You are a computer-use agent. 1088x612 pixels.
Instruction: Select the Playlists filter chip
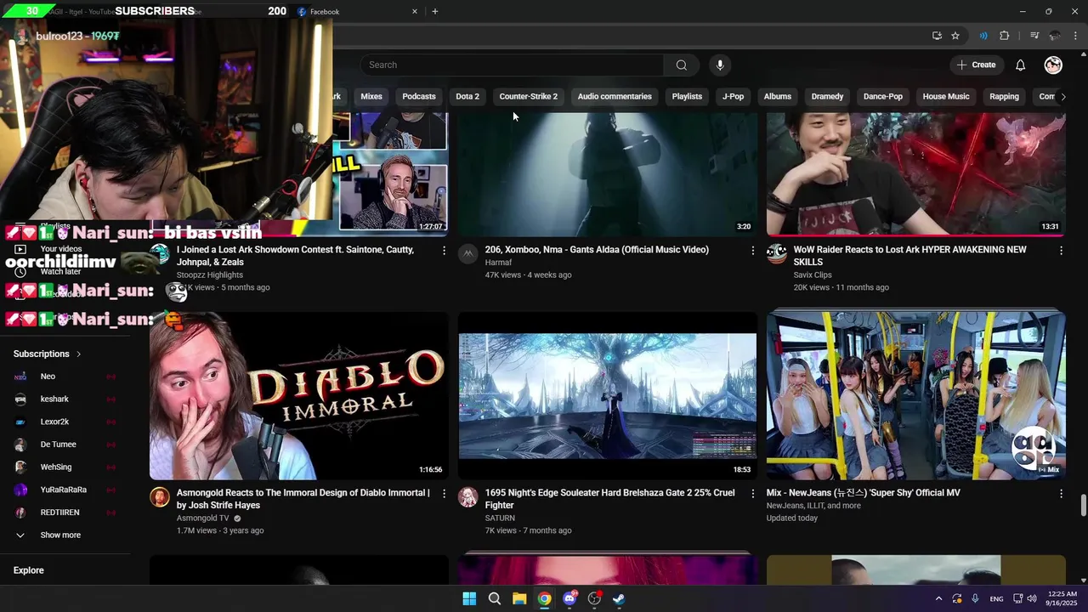pyautogui.click(x=687, y=97)
